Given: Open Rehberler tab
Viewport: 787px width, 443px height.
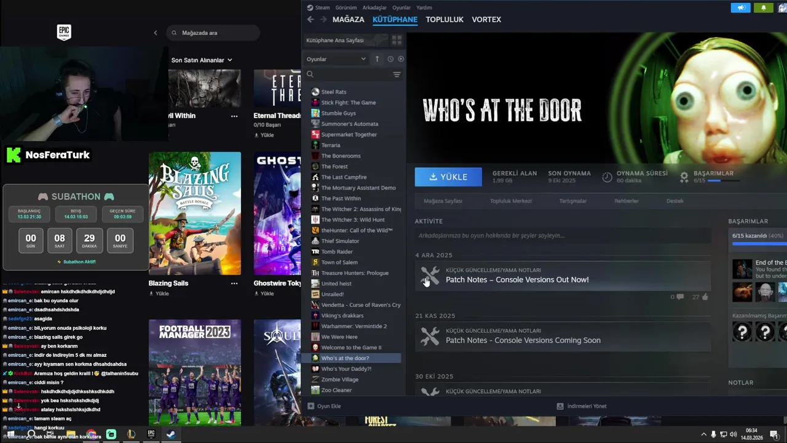Looking at the screenshot, I should (627, 201).
